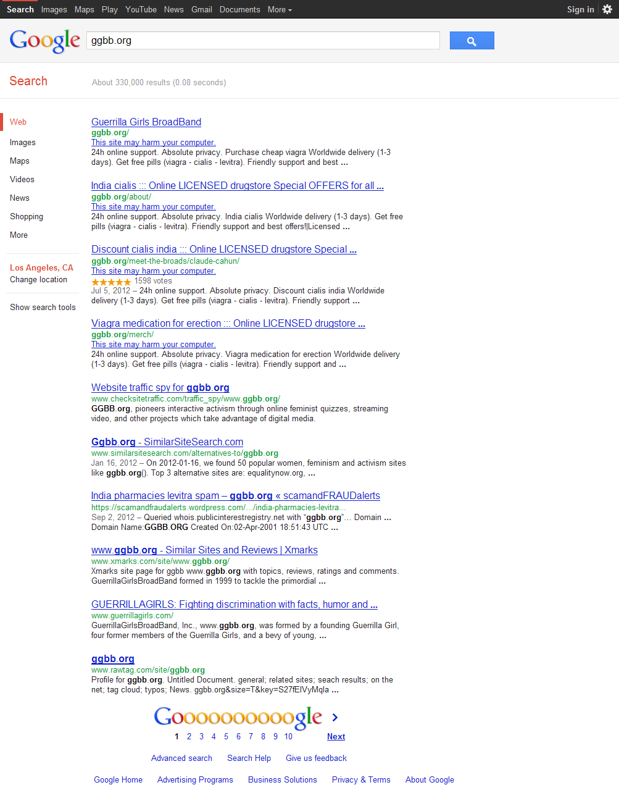Image resolution: width=619 pixels, height=798 pixels.
Task: Select Videos filter in sidebar
Action: coord(22,180)
